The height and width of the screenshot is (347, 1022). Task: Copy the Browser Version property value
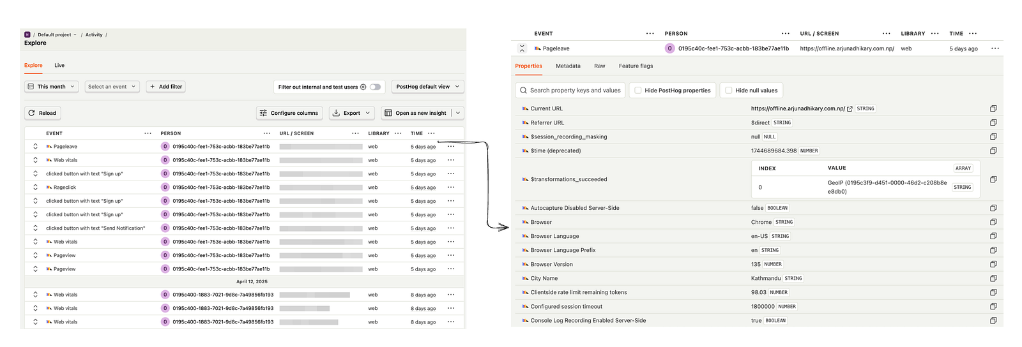coord(993,264)
